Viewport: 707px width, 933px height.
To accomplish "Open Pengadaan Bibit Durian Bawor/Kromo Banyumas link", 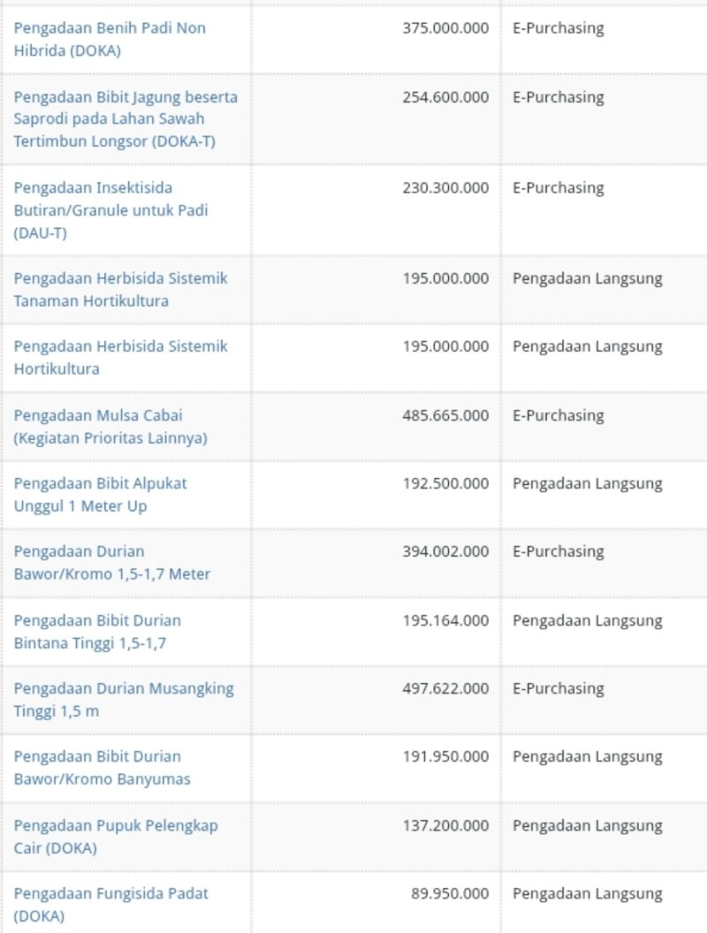I will [x=102, y=768].
